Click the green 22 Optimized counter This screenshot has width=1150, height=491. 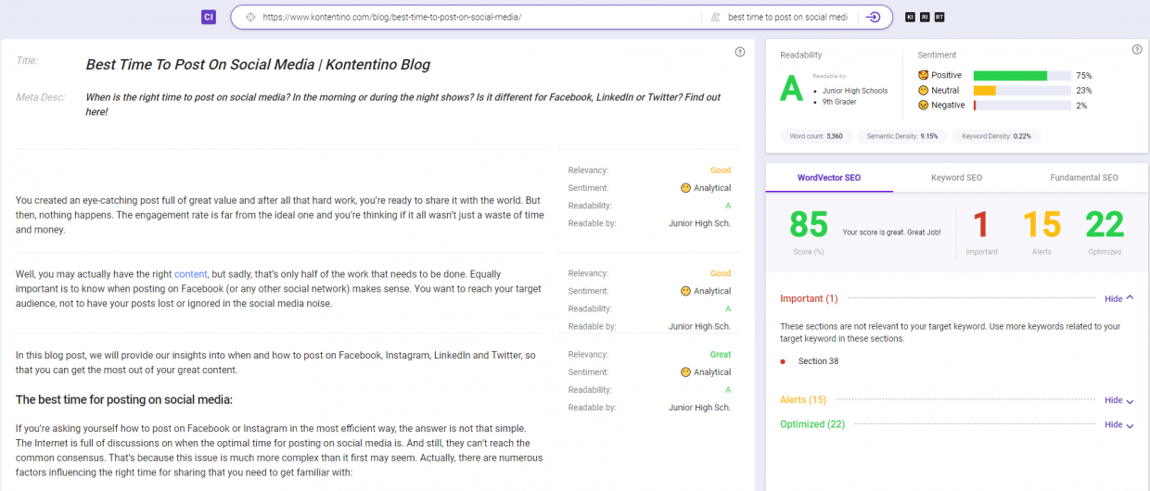pos(1105,224)
